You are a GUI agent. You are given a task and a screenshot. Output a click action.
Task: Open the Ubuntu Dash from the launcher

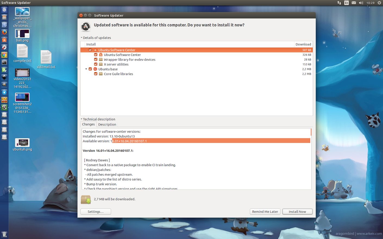(x=4, y=10)
